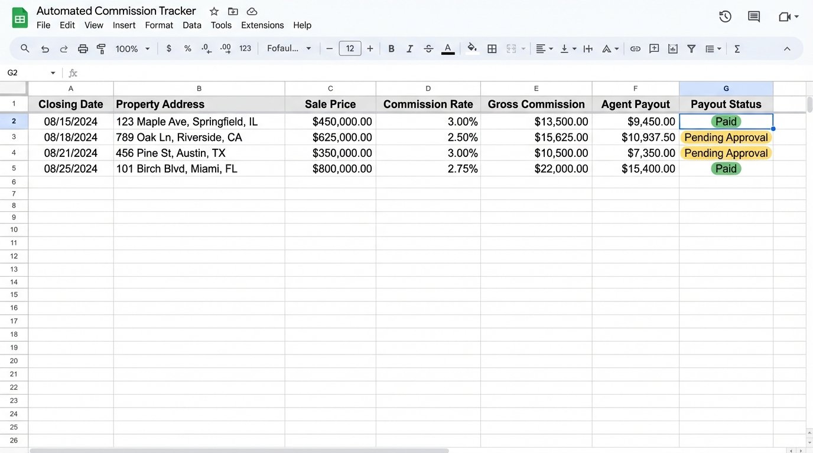This screenshot has width=813, height=453.
Task: Click the Paint format tool
Action: (101, 48)
